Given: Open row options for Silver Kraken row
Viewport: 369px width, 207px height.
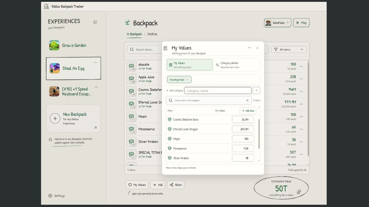Looking at the screenshot, I should [301, 142].
